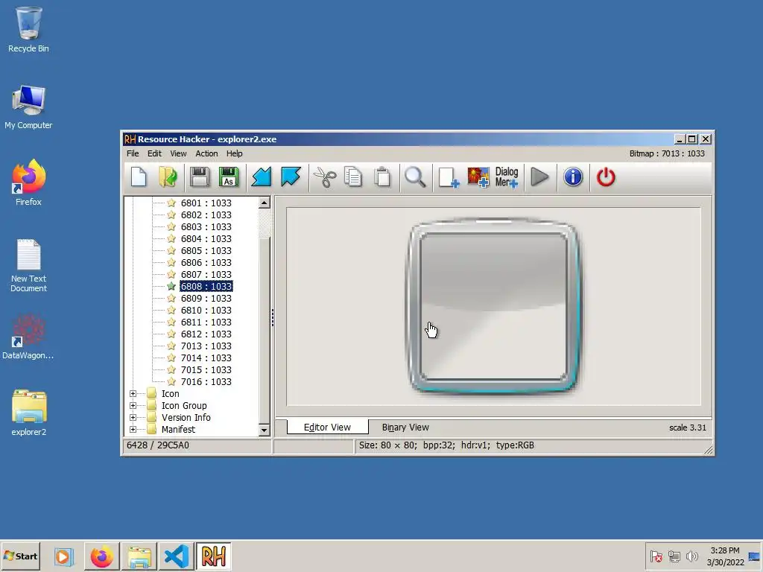763x572 pixels.
Task: Exit using the red power icon
Action: (606, 177)
